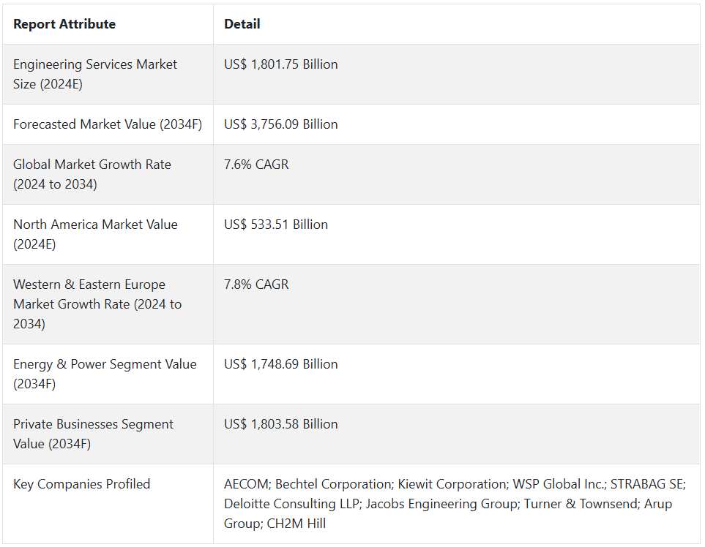This screenshot has height=547, width=705.
Task: Click the US$ 1,748.69 Billion value
Action: pos(281,364)
